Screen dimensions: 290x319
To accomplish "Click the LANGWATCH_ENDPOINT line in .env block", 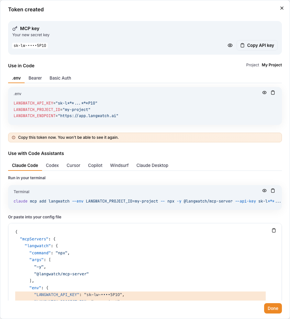I will [x=66, y=116].
